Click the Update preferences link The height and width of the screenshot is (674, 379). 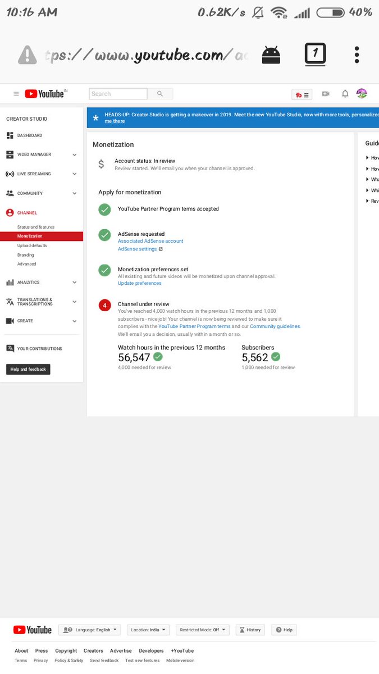(x=140, y=283)
